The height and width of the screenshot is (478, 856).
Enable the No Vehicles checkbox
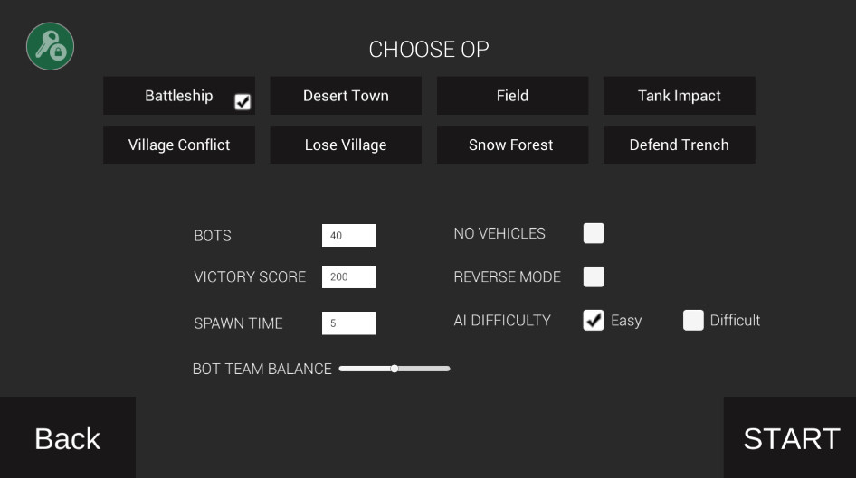click(x=594, y=233)
